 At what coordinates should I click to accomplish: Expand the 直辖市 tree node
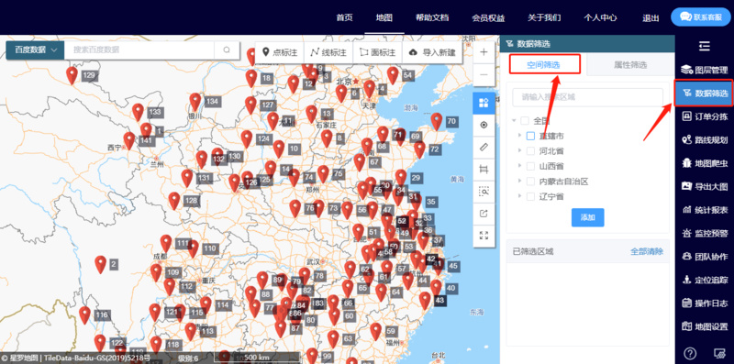click(x=519, y=136)
